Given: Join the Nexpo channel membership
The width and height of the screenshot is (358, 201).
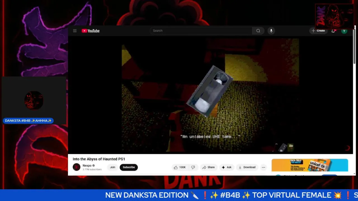Looking at the screenshot, I should 112,167.
